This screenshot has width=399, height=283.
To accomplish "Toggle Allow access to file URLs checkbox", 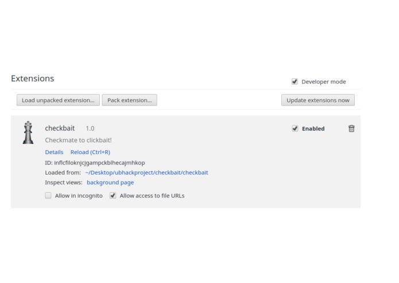I will (x=113, y=195).
